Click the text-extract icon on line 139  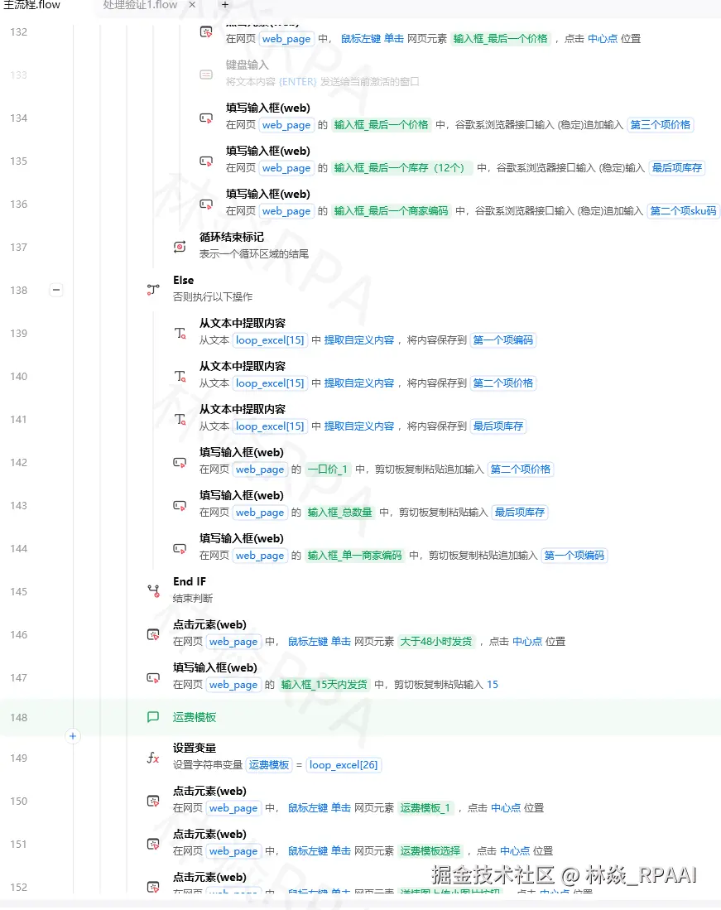point(180,333)
